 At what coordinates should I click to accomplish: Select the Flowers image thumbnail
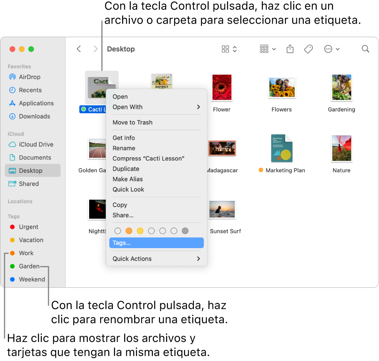click(282, 88)
